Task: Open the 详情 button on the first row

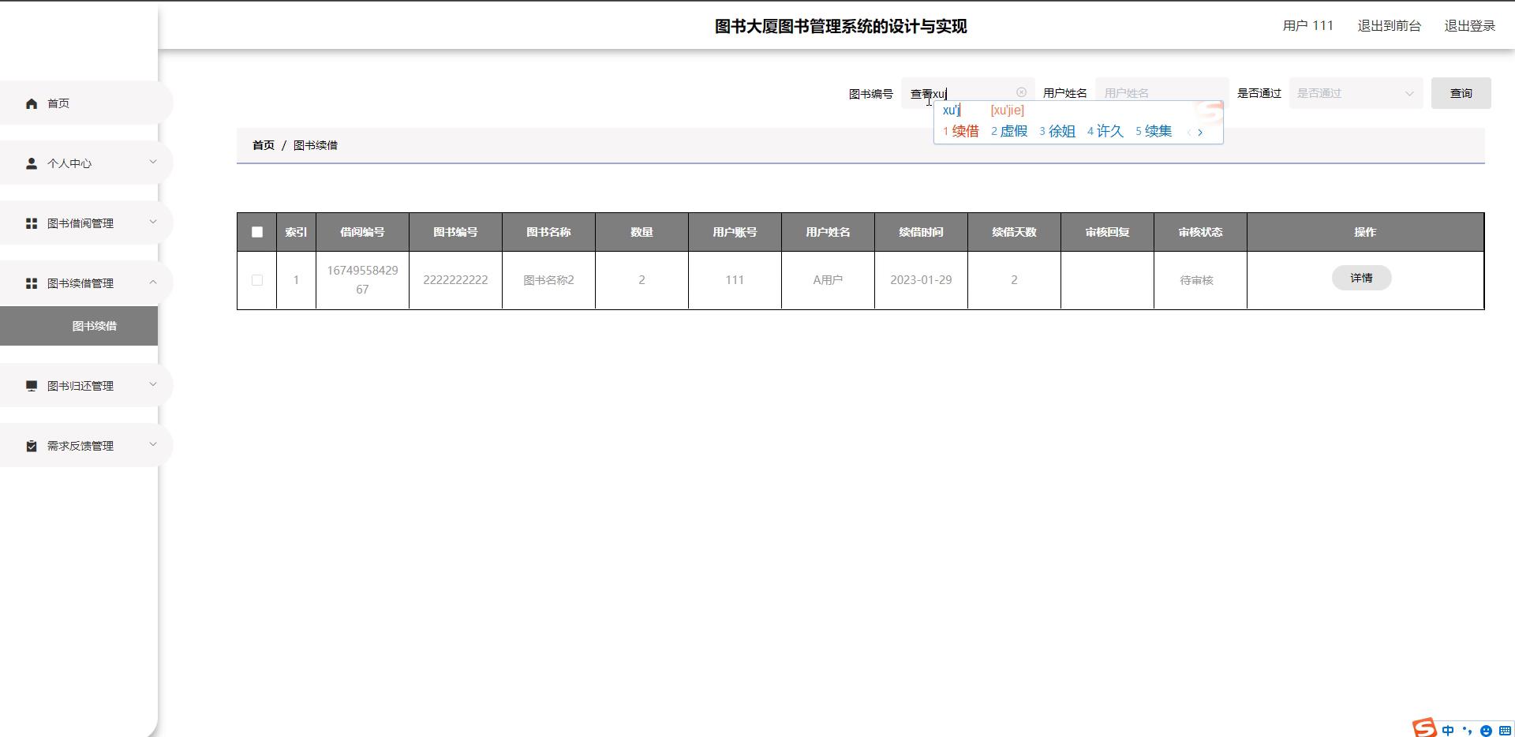Action: click(1362, 278)
